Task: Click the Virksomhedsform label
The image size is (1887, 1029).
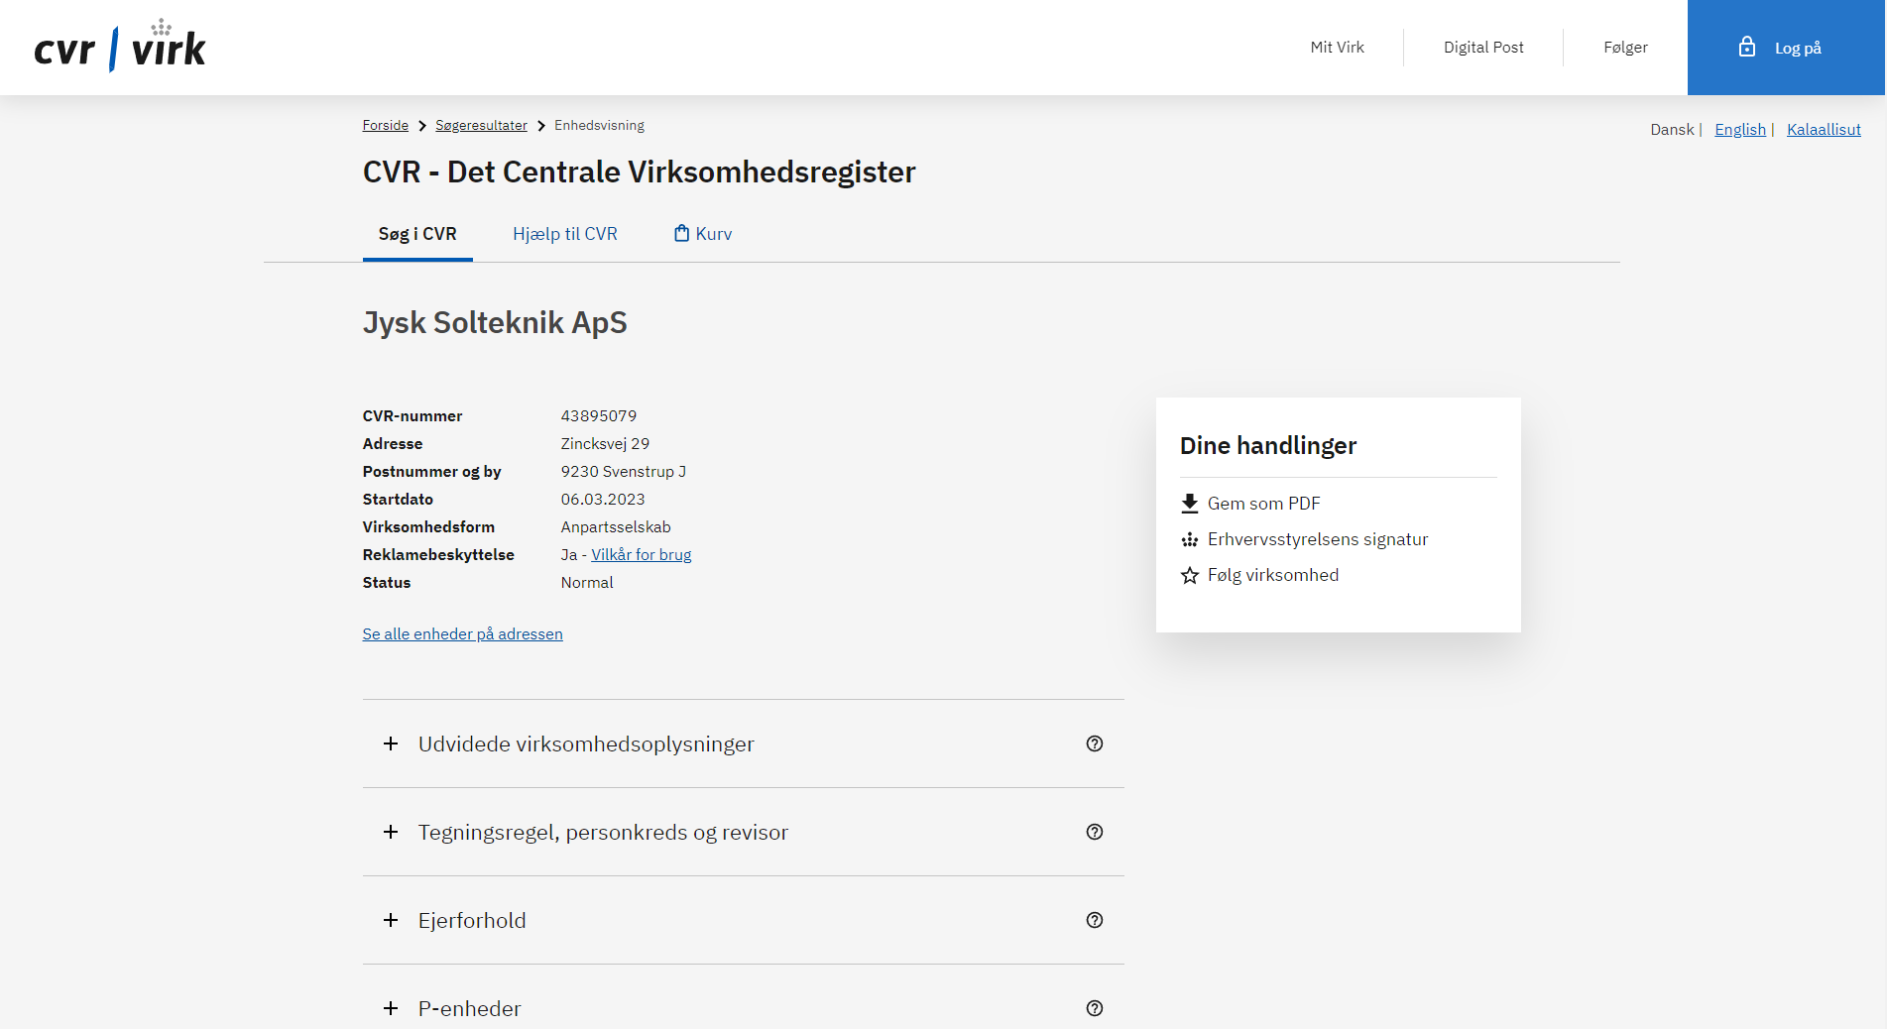Action: pos(428,526)
